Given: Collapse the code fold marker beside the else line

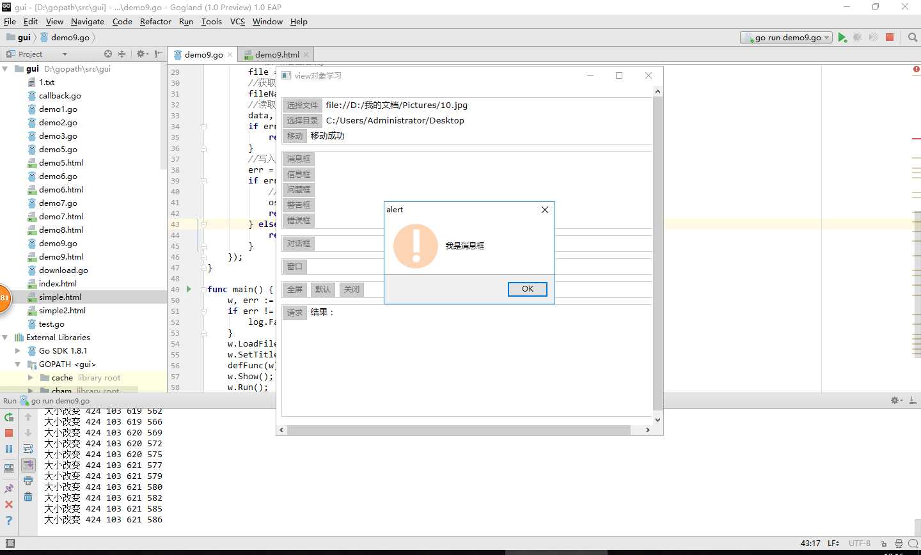Looking at the screenshot, I should tap(203, 224).
